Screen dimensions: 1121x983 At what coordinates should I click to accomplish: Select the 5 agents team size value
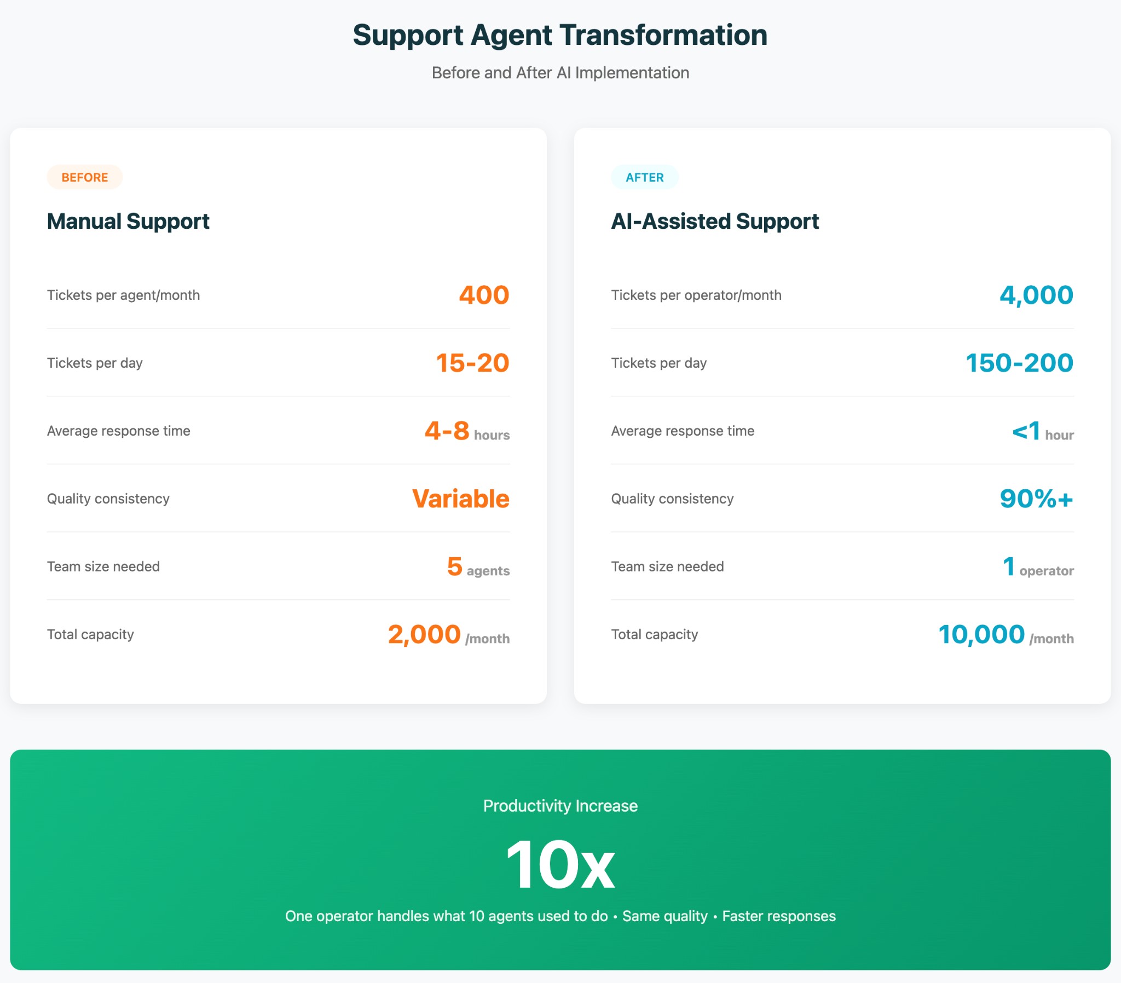click(477, 568)
